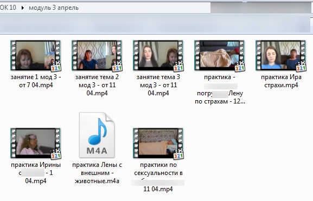Click file name занятие тема 2 мод 3
Image resolution: width=313 pixels, height=201 pixels.
click(97, 85)
